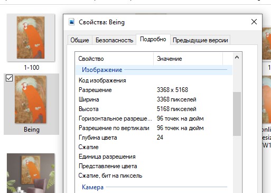Close the Свойства: Being dialog
The height and width of the screenshot is (193, 271).
(x=254, y=22)
